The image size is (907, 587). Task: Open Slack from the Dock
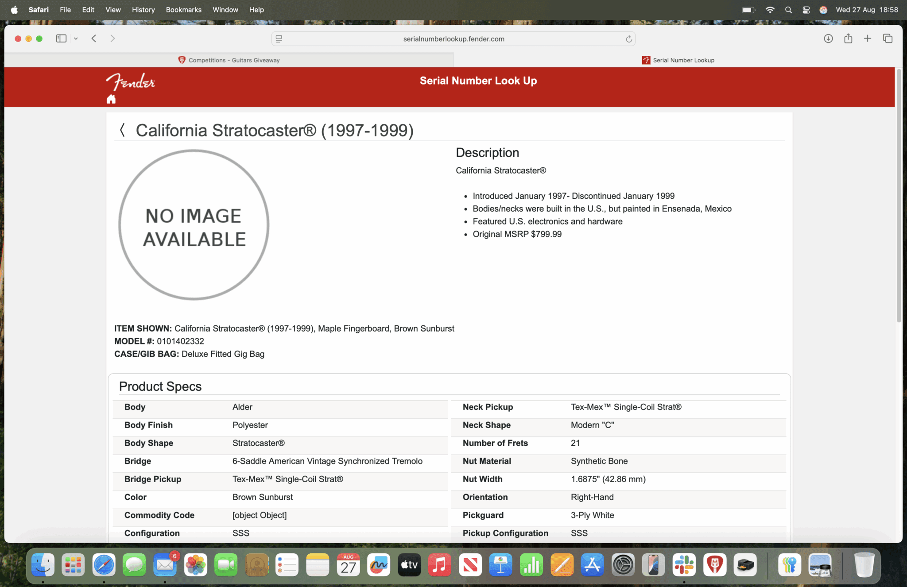coord(684,565)
